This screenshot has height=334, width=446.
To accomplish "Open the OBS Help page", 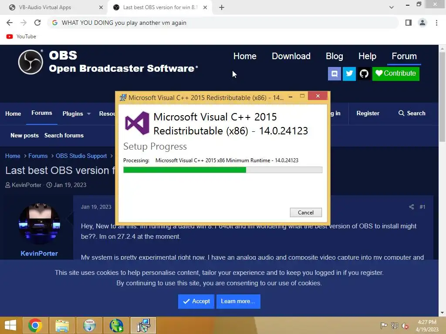I will [367, 56].
